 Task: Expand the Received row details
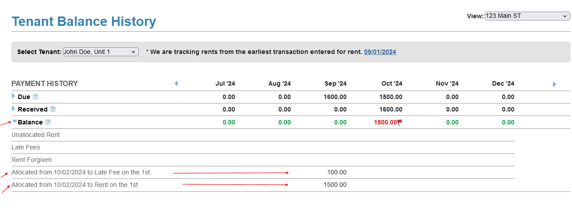tap(14, 109)
